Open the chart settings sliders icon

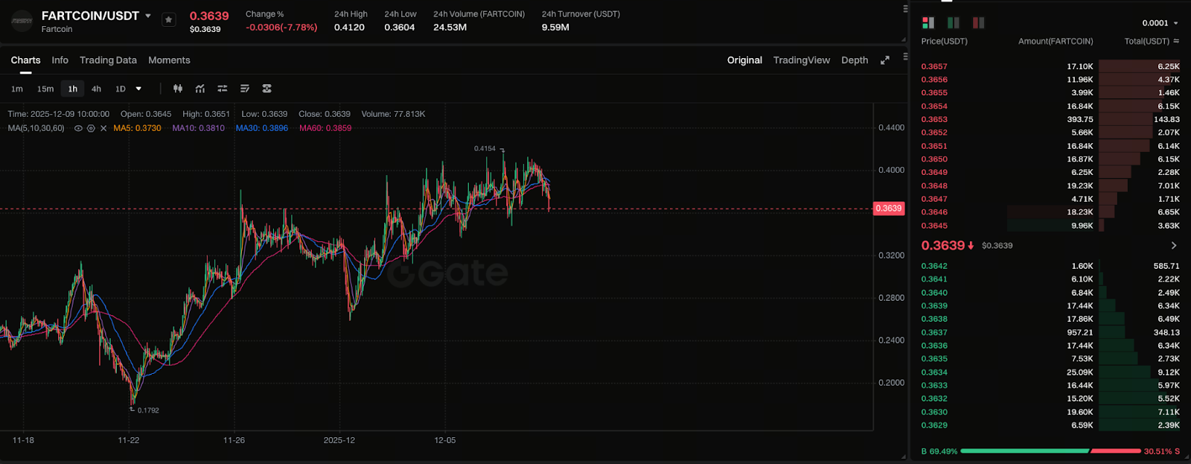click(222, 89)
